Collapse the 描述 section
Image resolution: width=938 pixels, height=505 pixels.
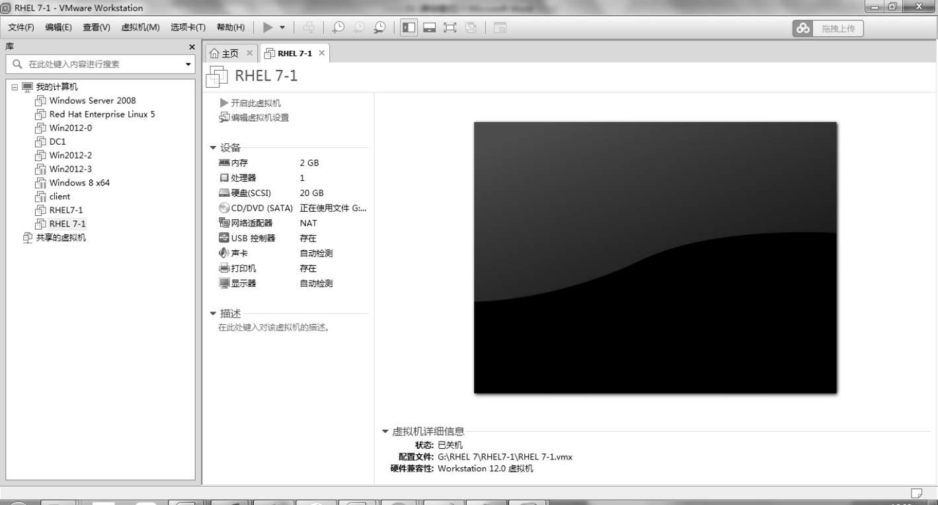213,314
